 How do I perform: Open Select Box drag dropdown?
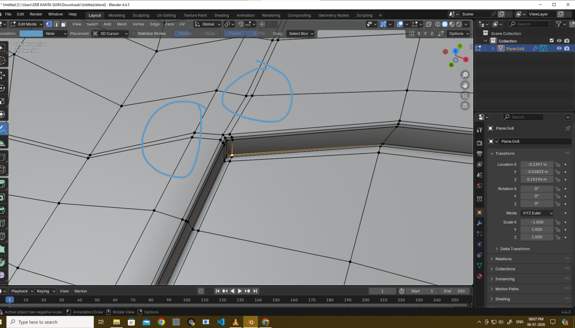tap(301, 34)
